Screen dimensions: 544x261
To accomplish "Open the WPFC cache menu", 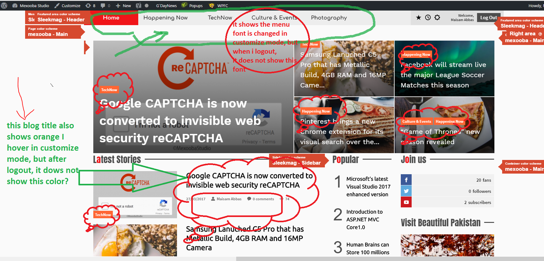I will (x=219, y=6).
